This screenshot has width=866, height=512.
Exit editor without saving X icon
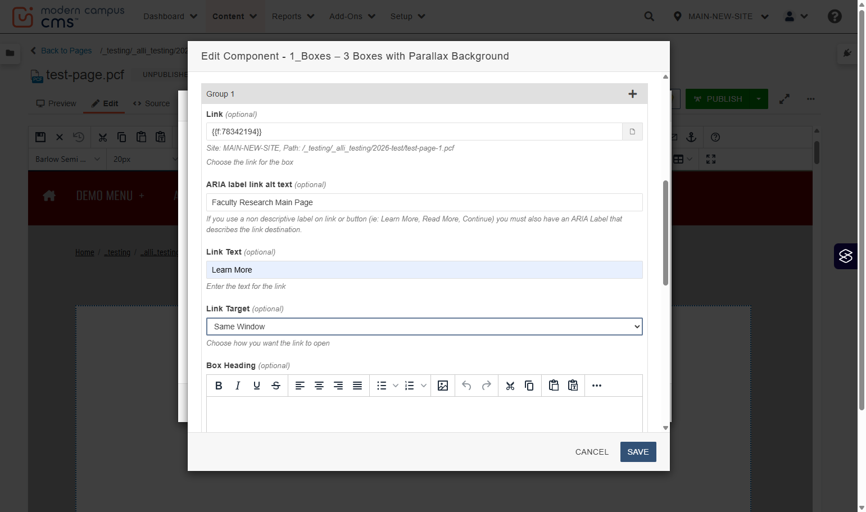60,137
